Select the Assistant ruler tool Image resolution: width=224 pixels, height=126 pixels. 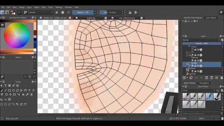(1, 99)
